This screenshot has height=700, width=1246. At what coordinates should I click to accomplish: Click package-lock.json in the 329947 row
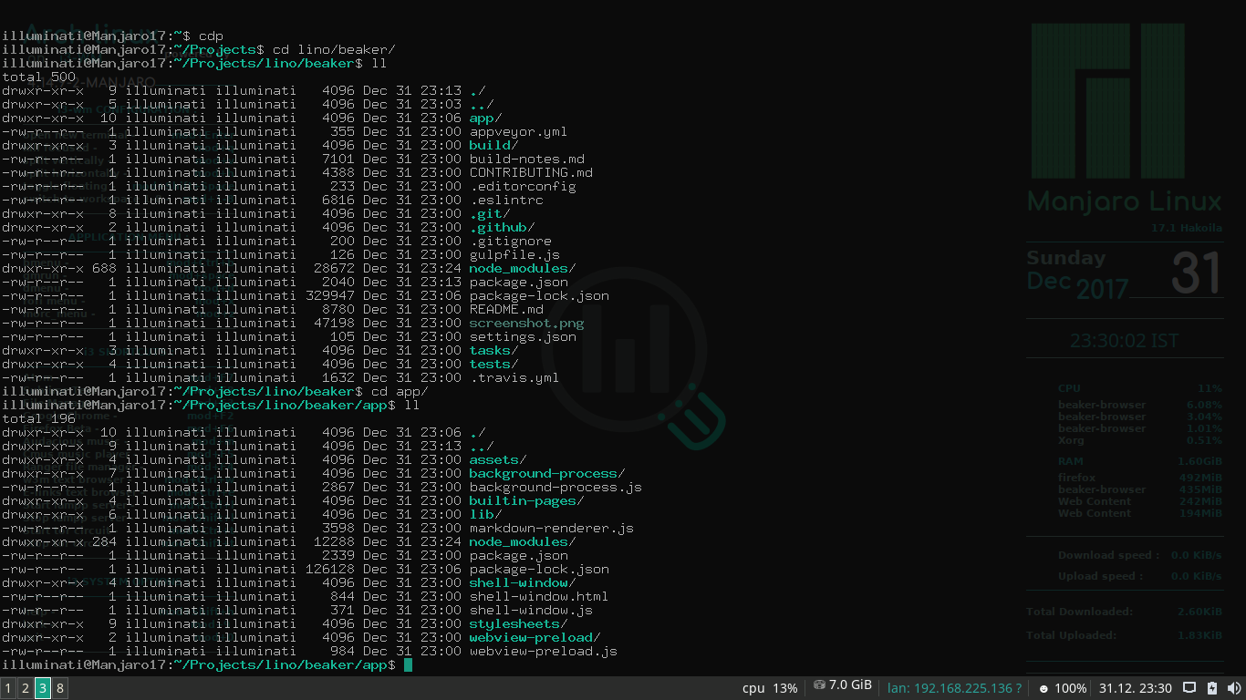[539, 296]
